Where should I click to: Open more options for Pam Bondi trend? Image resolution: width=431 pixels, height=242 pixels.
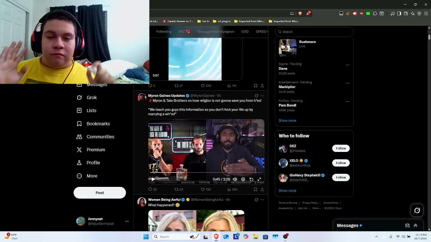click(347, 102)
